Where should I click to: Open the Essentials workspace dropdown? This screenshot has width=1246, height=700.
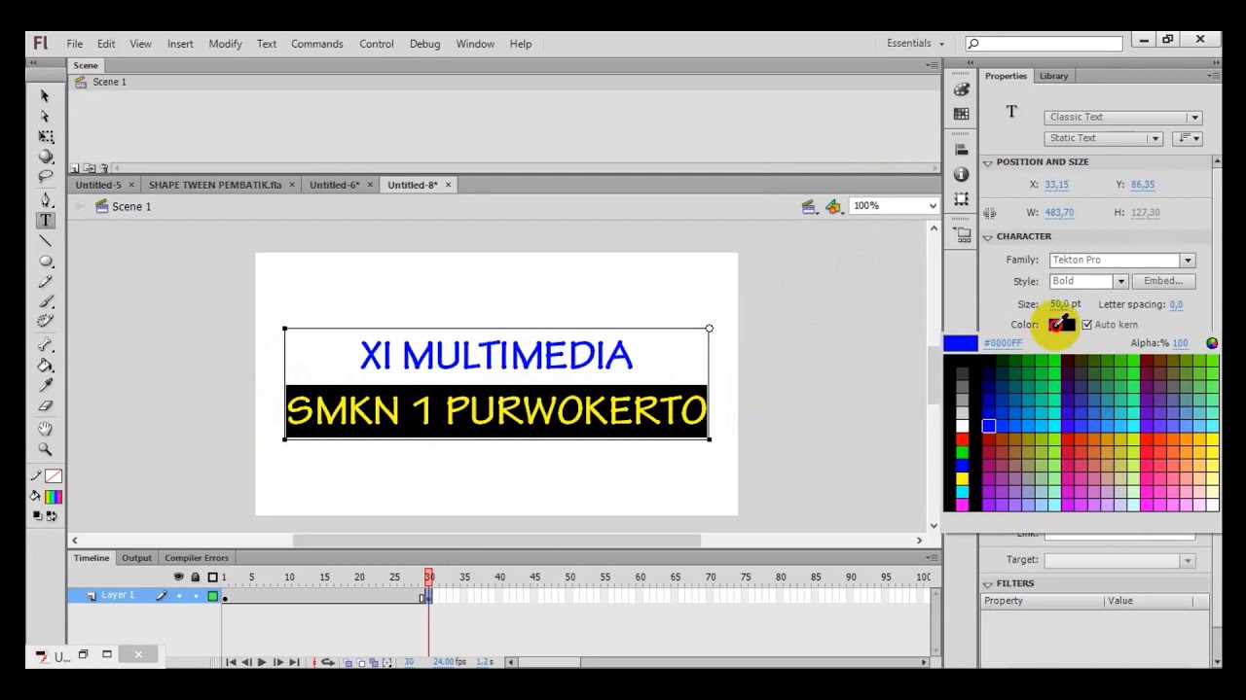(x=915, y=43)
